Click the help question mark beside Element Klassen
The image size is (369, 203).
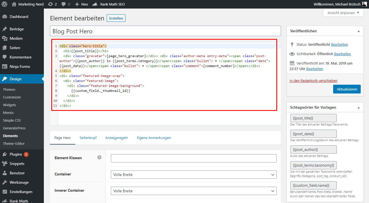click(x=100, y=157)
